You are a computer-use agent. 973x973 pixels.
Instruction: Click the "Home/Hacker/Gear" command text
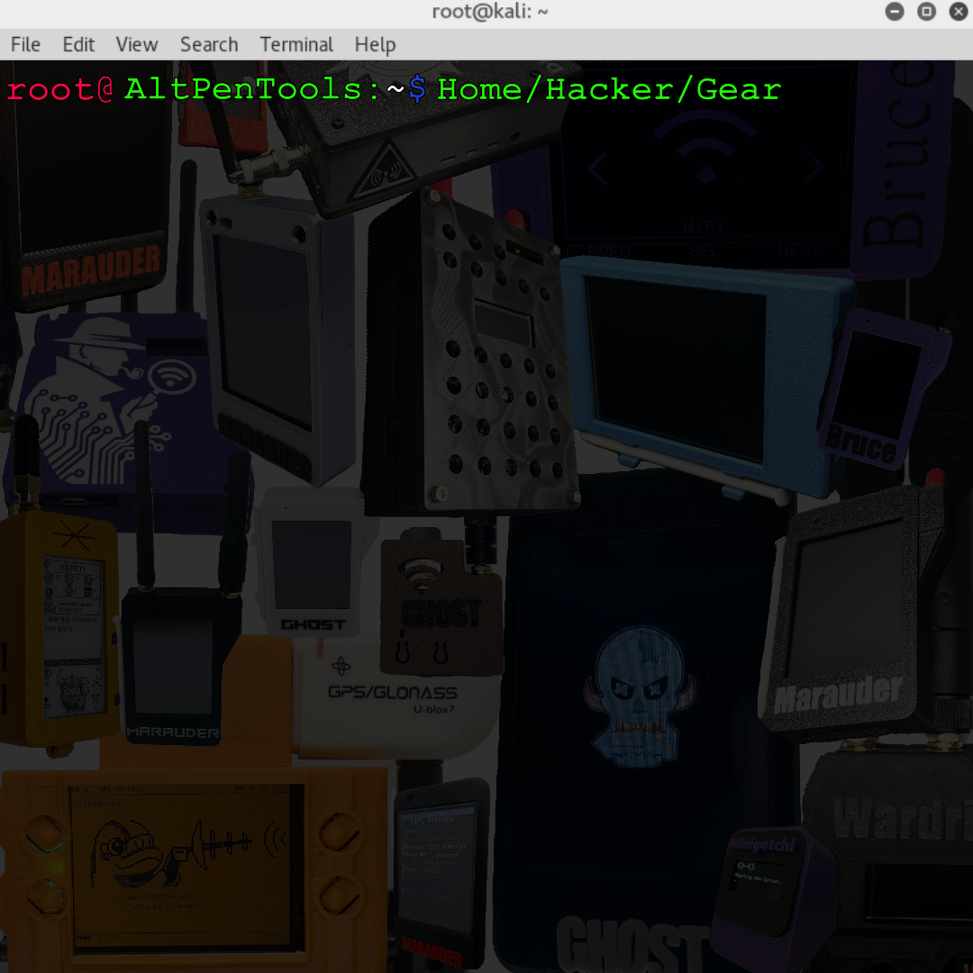(x=609, y=89)
